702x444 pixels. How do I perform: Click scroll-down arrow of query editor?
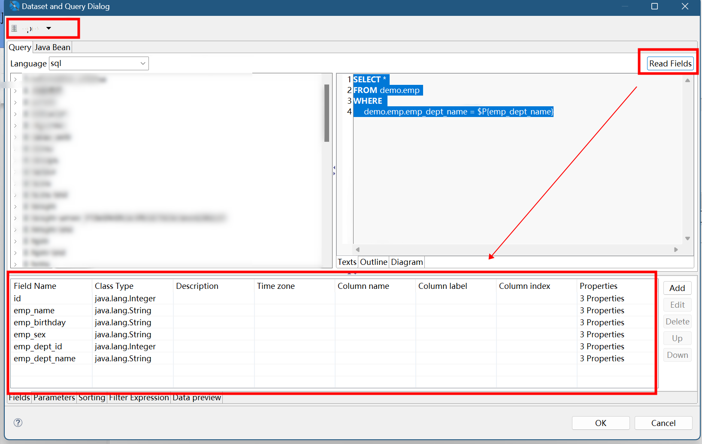pos(687,238)
